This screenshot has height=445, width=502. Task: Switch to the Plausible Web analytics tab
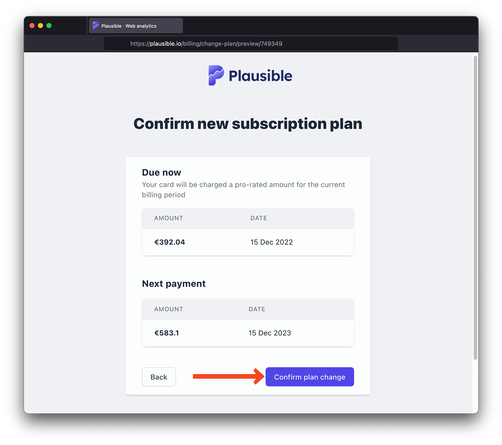coord(135,25)
